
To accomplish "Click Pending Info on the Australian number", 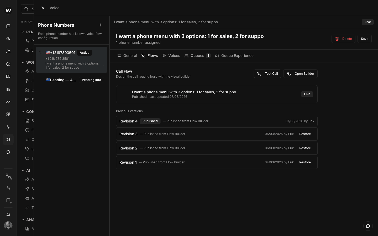I will (91, 80).
